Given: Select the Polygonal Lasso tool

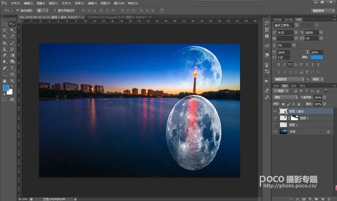Looking at the screenshot, I should point(5,30).
